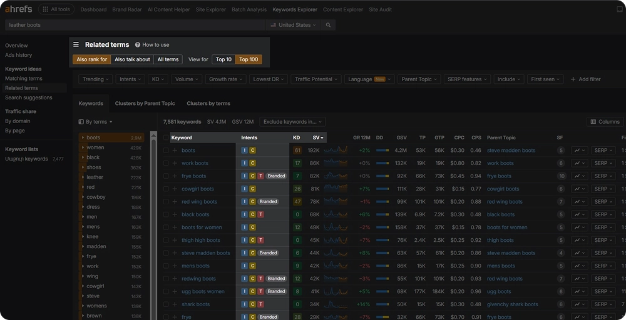626x320 pixels.
Task: Click the DD distribution bar for boots row
Action: (382, 151)
